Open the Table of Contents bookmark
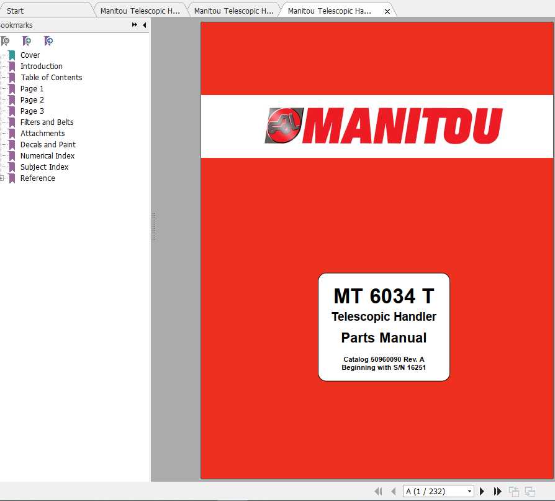Screen dimensions: 555x501 pos(51,77)
